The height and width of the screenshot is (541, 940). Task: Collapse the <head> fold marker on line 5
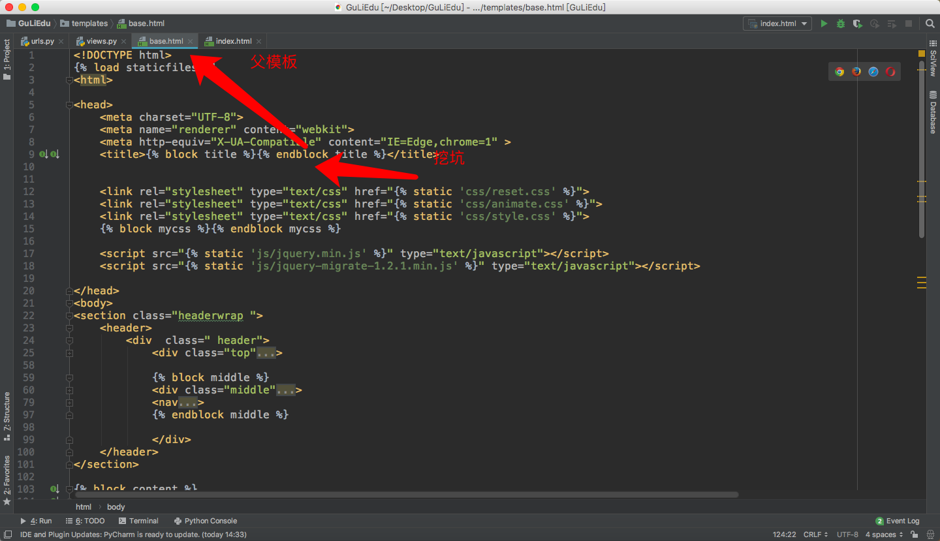pyautogui.click(x=69, y=105)
